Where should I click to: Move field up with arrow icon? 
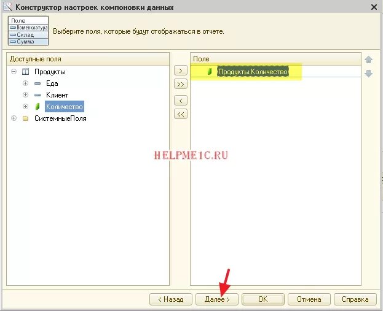(368, 60)
